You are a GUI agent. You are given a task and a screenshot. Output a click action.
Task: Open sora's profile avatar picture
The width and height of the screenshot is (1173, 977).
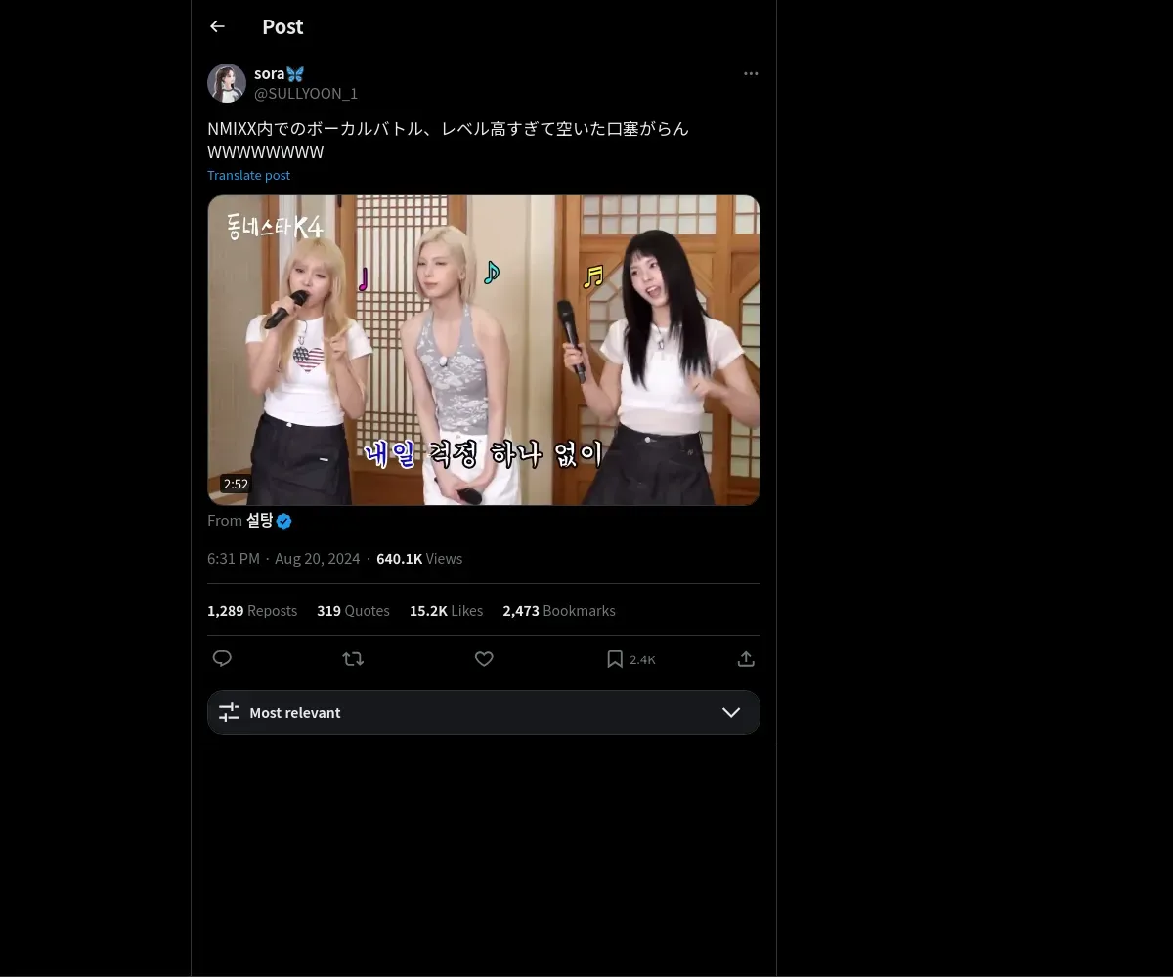pyautogui.click(x=227, y=83)
